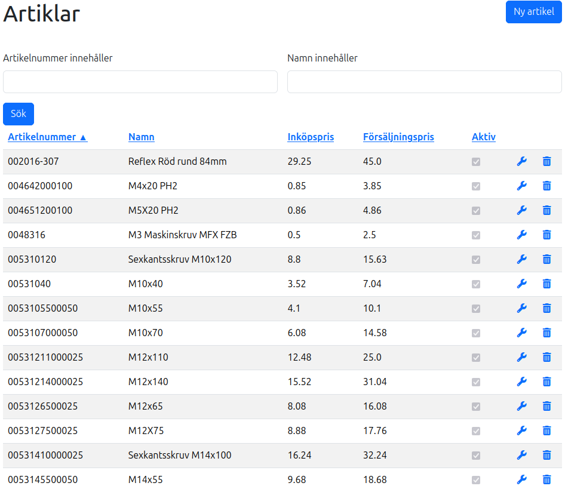Image resolution: width=565 pixels, height=492 pixels.
Task: Click trash icon for Sexkantsskruv M10x120
Action: [546, 259]
